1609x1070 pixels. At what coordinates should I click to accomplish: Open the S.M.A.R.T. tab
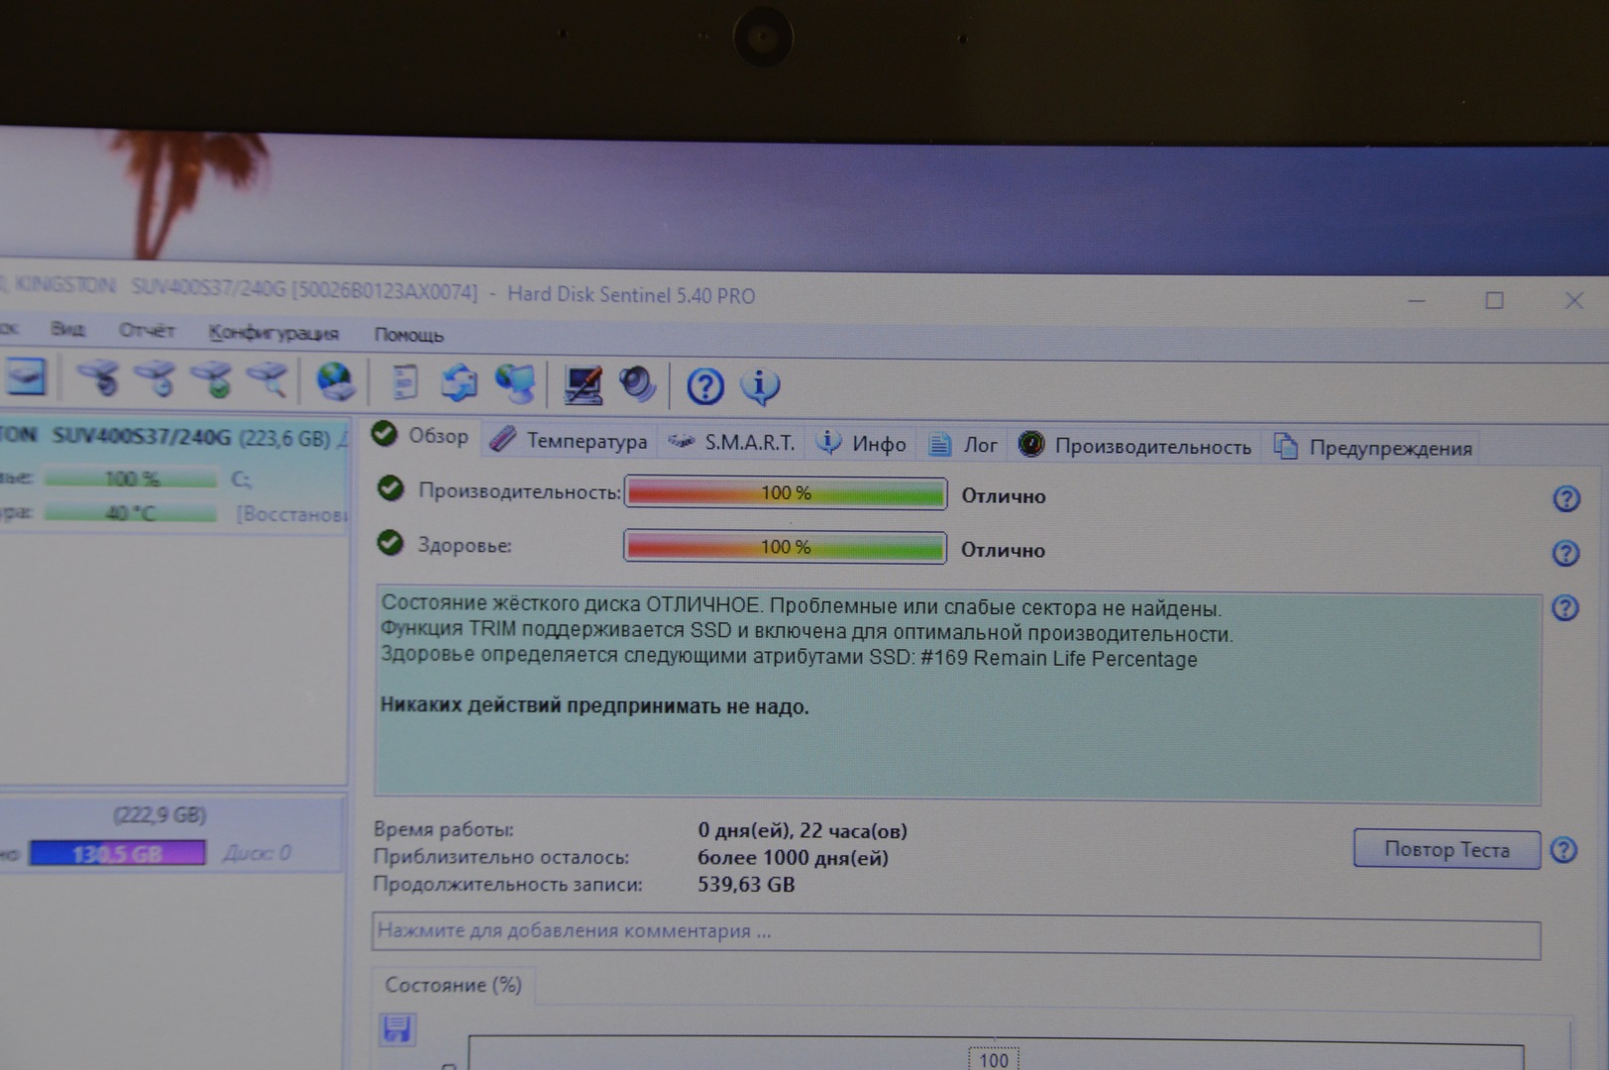[x=732, y=443]
